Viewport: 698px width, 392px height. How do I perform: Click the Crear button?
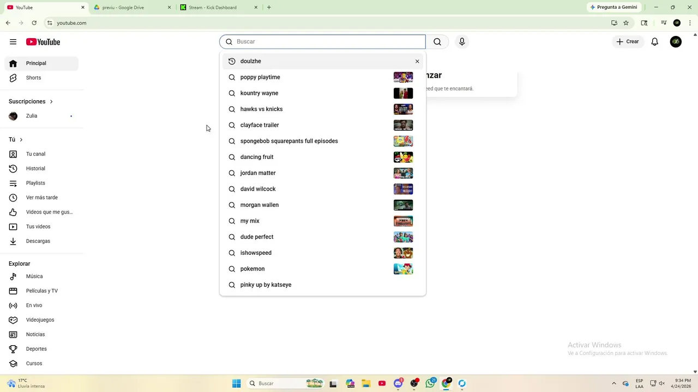[628, 42]
